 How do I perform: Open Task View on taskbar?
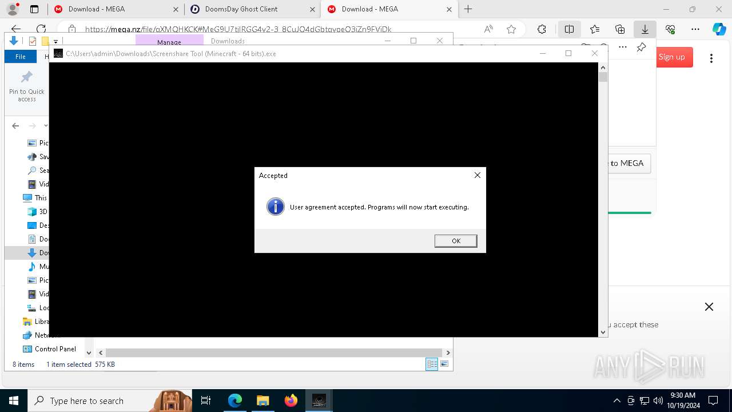206,401
